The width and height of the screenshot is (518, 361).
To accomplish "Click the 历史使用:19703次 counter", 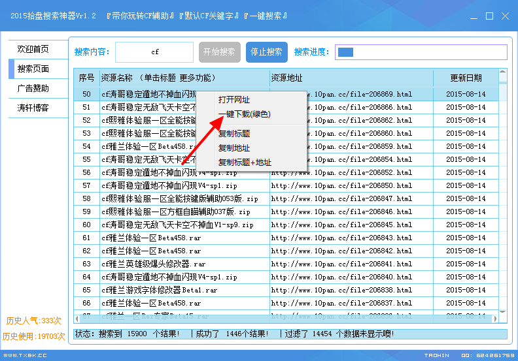I will (34, 336).
